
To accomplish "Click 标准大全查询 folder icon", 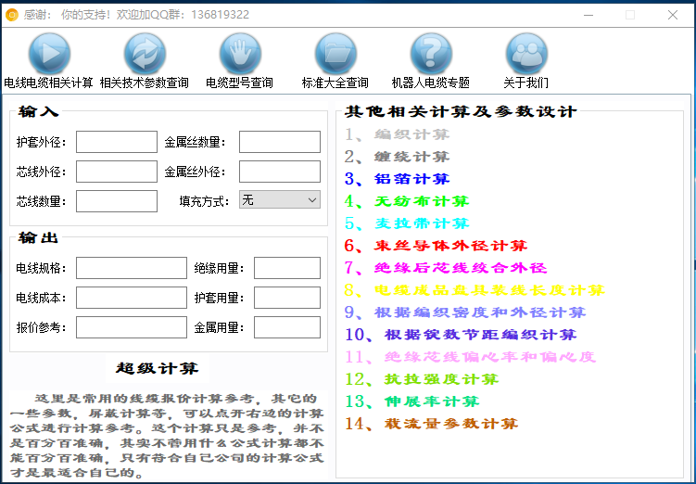I will [x=335, y=54].
